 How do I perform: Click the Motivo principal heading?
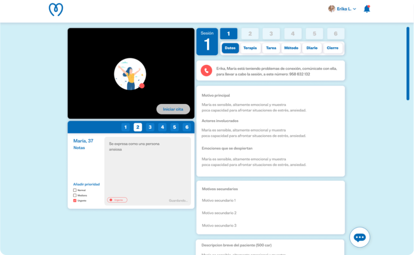tap(216, 96)
